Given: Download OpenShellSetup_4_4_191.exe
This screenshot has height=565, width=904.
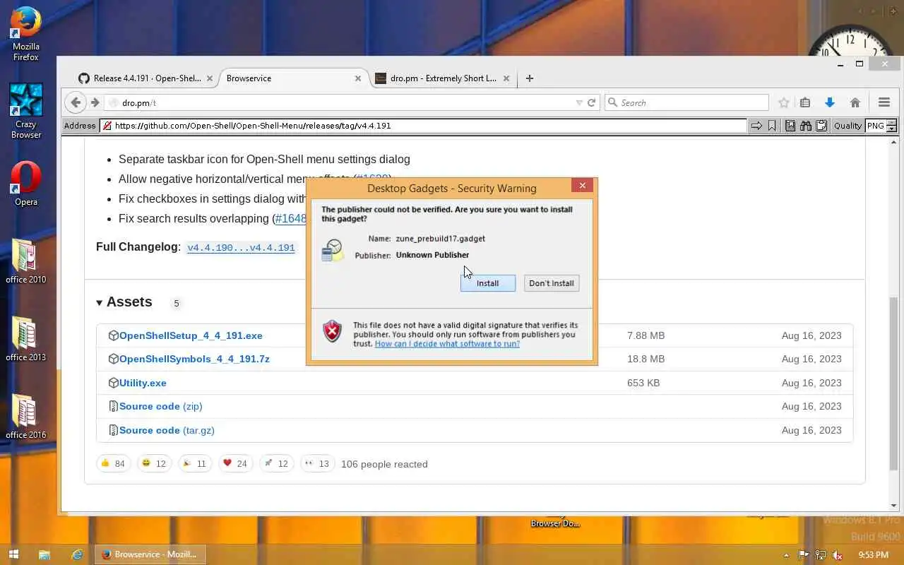Looking at the screenshot, I should pos(191,335).
